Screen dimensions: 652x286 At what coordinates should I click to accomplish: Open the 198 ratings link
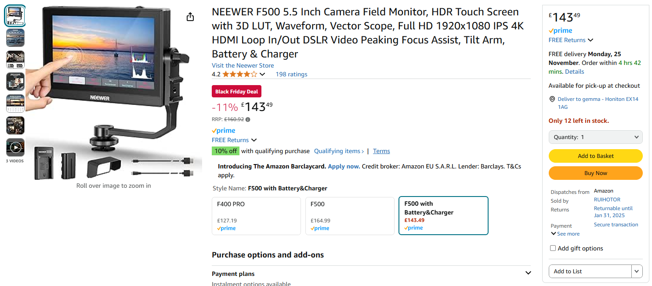point(291,74)
